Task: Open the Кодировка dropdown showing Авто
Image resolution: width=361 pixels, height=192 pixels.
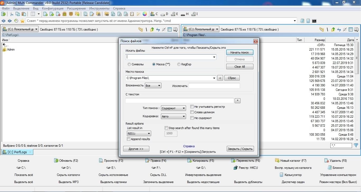Action: click(x=173, y=116)
